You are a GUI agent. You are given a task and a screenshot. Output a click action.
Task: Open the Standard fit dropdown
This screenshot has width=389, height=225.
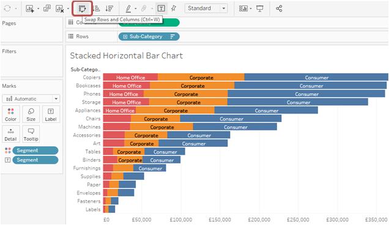coord(206,9)
